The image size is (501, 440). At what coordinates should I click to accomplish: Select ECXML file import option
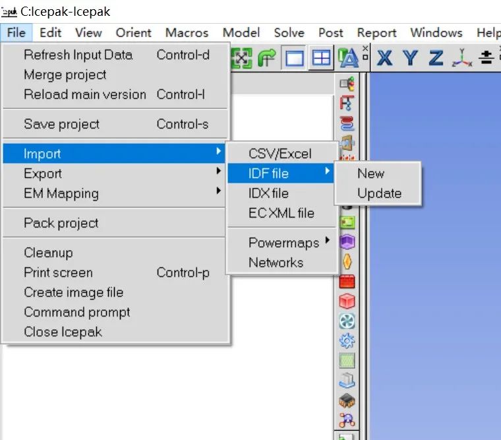coord(282,213)
